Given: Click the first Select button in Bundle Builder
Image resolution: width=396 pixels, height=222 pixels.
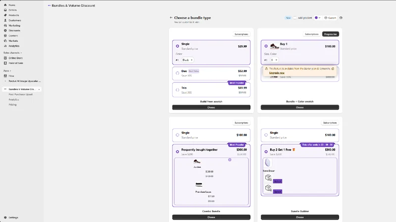Looking at the screenshot, I should pyautogui.click(x=277, y=181).
